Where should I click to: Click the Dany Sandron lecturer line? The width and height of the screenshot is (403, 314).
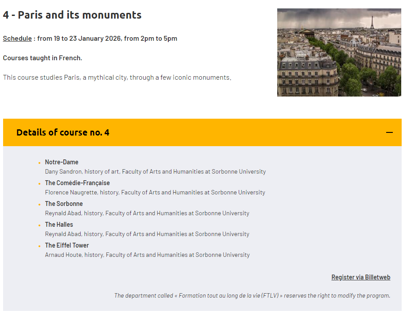(155, 172)
